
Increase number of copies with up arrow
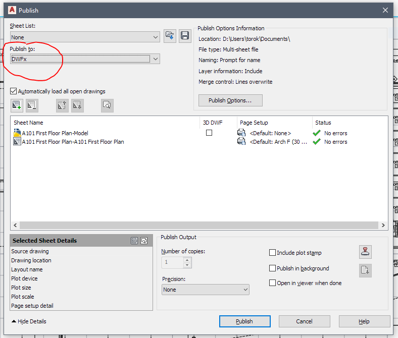click(x=187, y=260)
